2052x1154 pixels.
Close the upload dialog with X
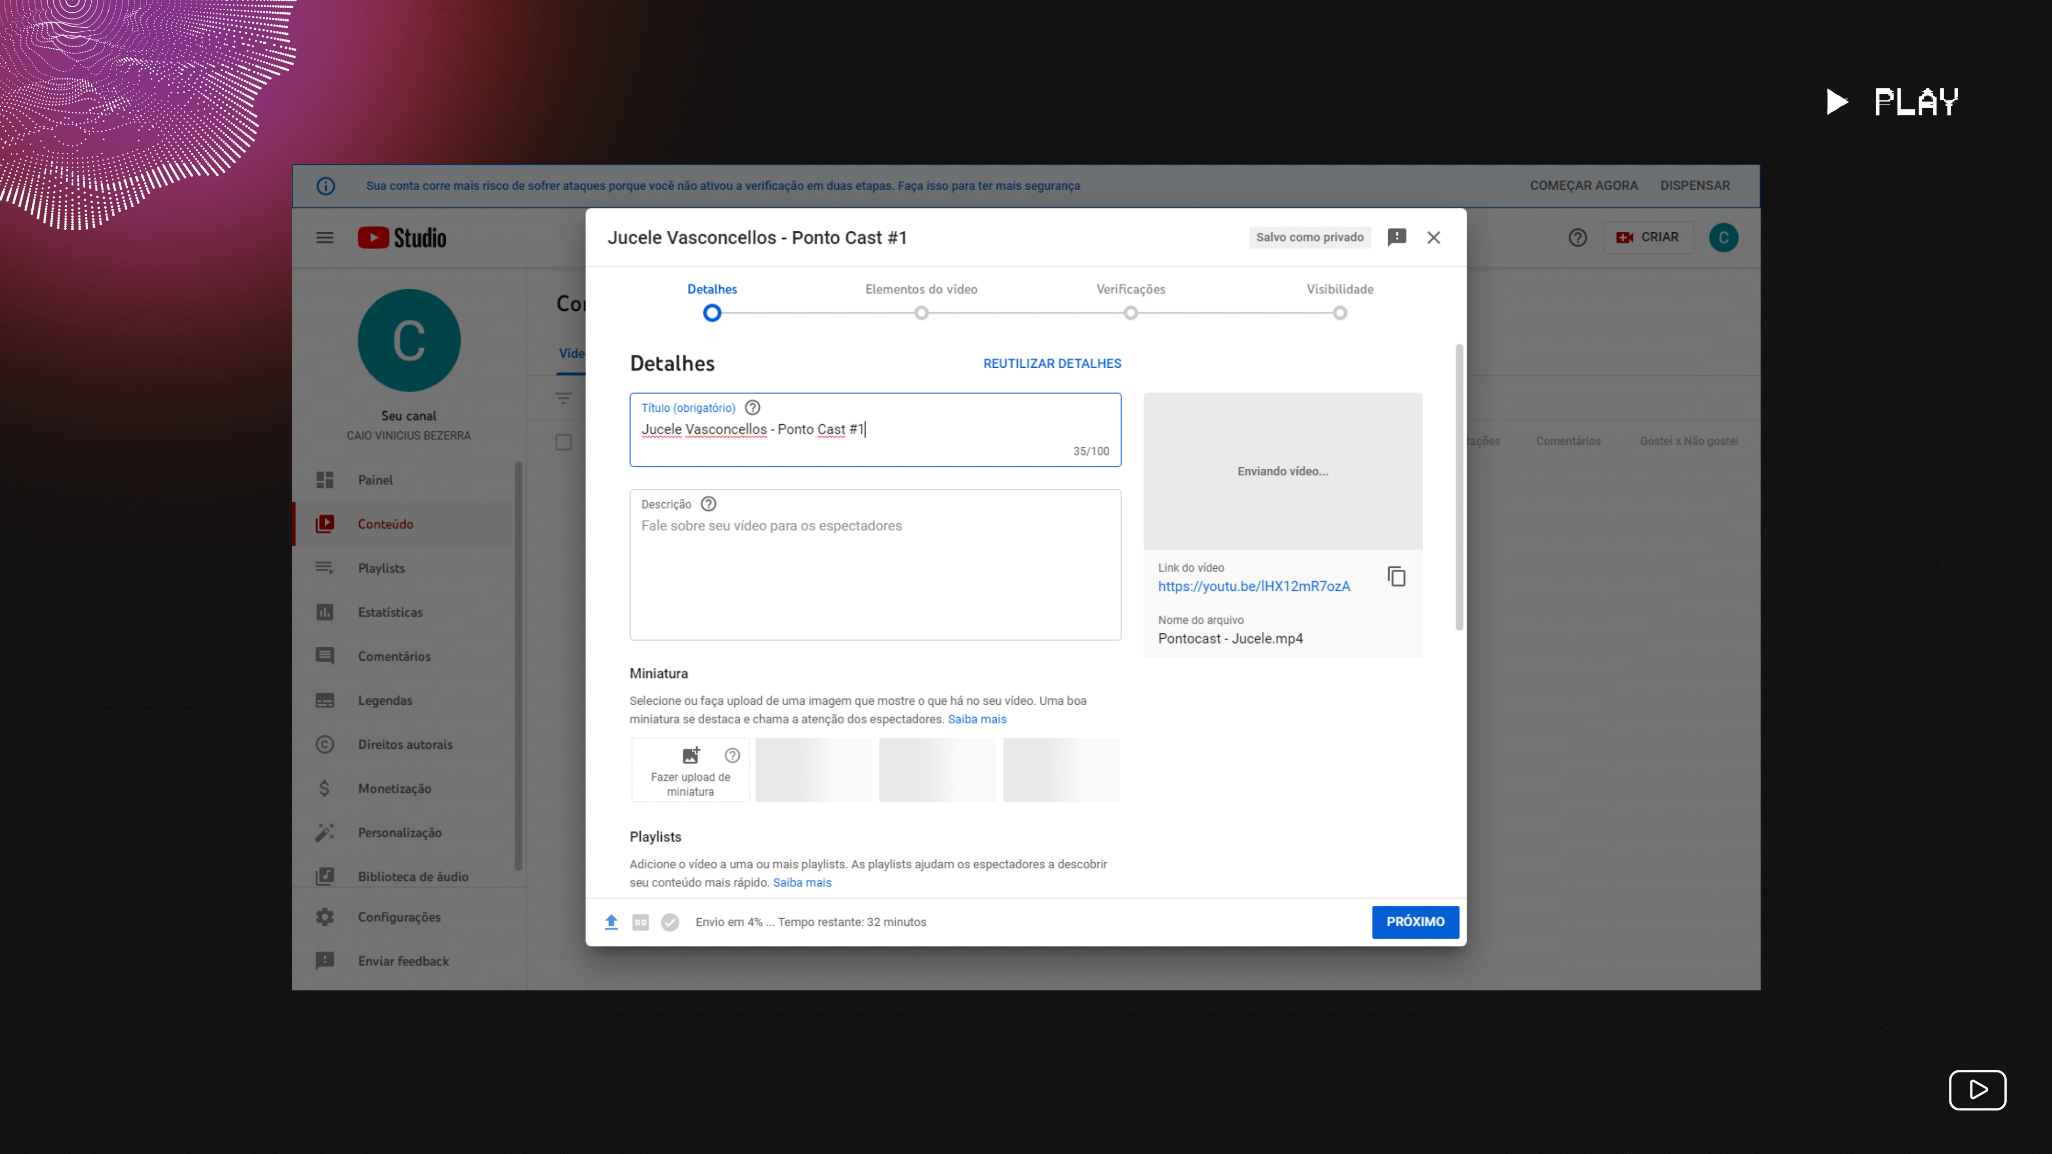[x=1433, y=237]
